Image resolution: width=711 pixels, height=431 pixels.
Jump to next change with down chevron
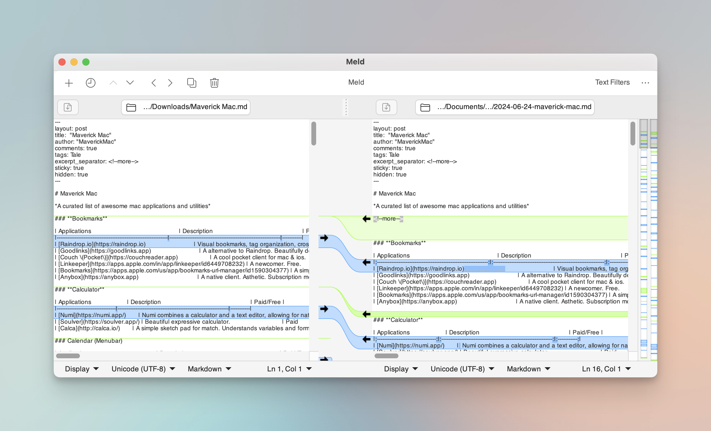130,83
